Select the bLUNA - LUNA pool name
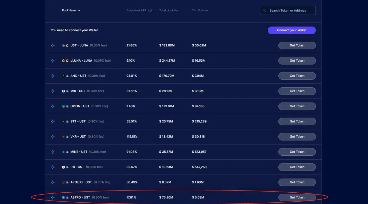368x204 pixels. (81, 61)
